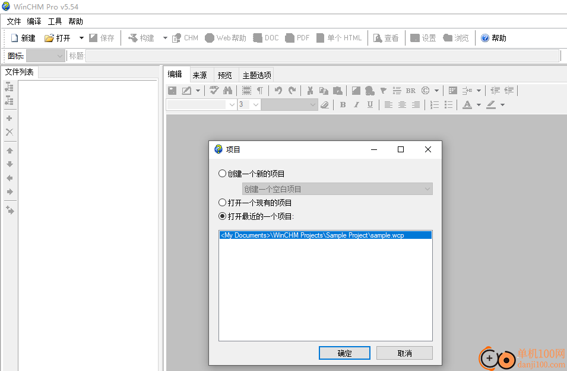Expand the font color dropdown arrow
The width and height of the screenshot is (567, 371).
[479, 105]
